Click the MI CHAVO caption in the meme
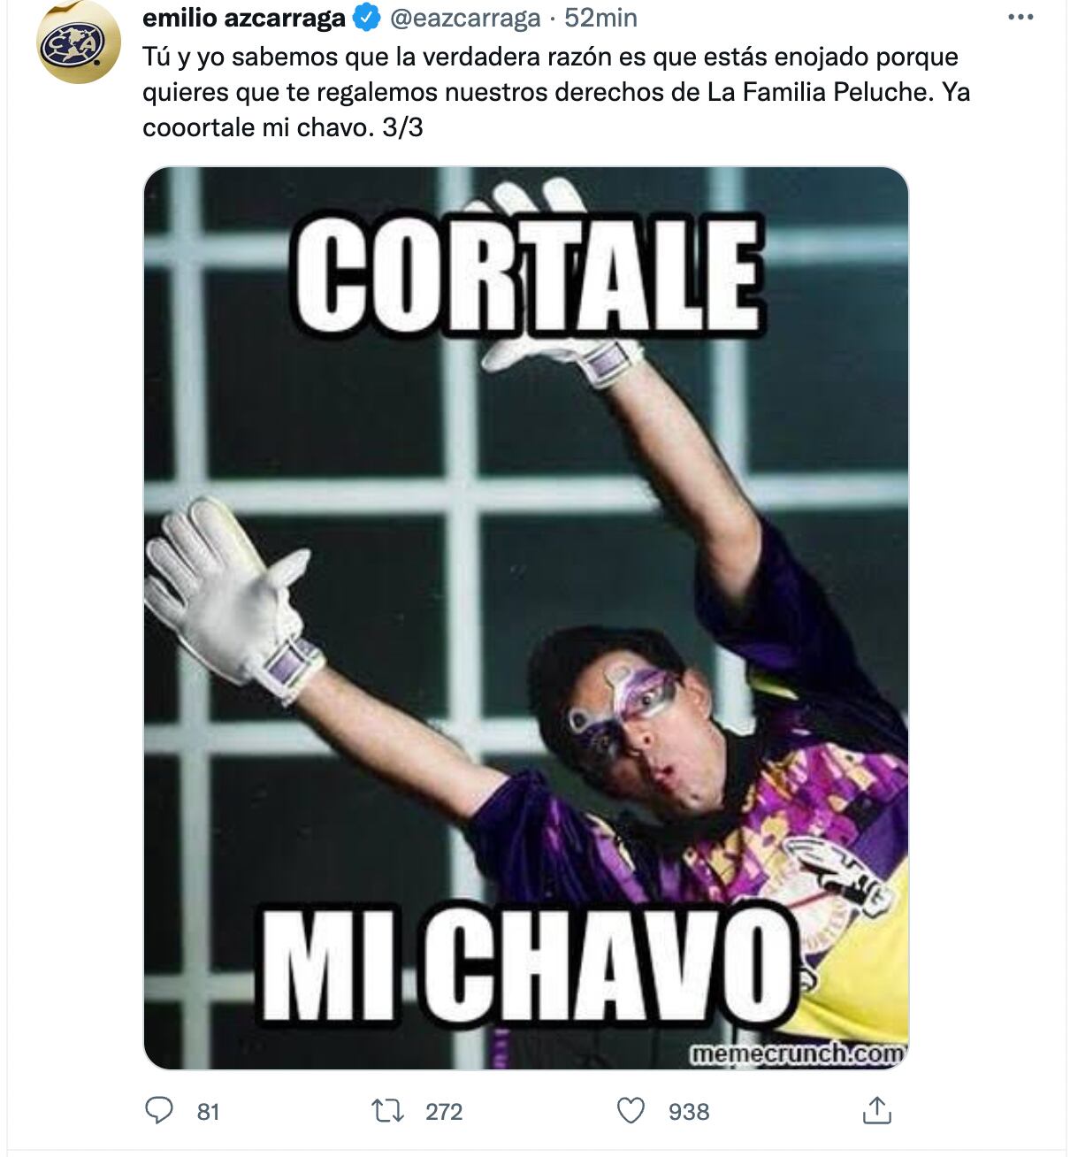The image size is (1070, 1157). (528, 966)
